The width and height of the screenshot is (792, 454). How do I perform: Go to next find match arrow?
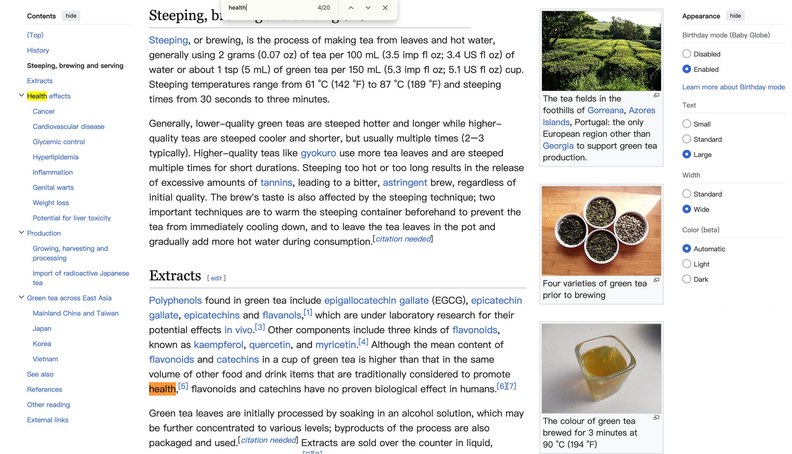tap(368, 8)
